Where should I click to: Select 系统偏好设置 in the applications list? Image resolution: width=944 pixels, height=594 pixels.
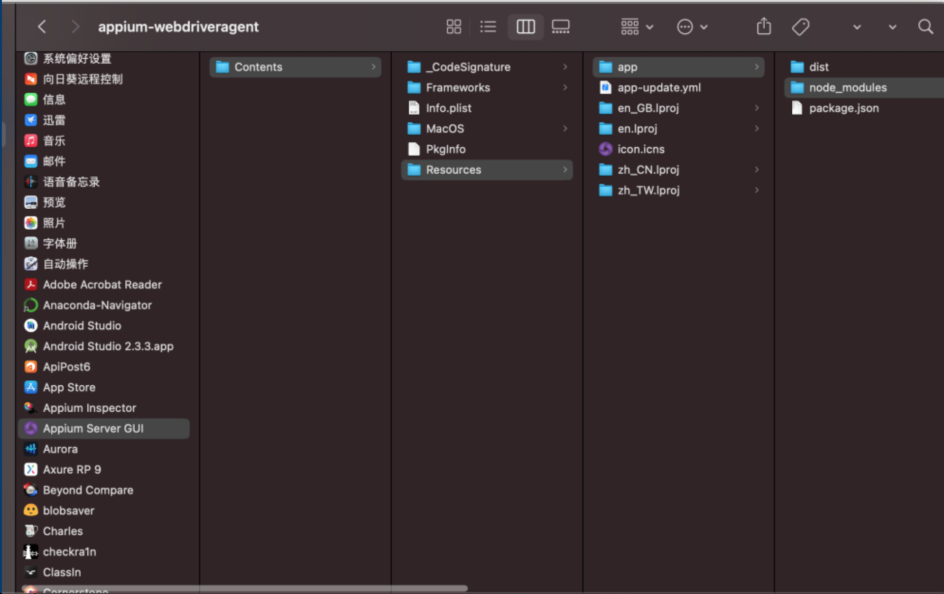[103, 59]
